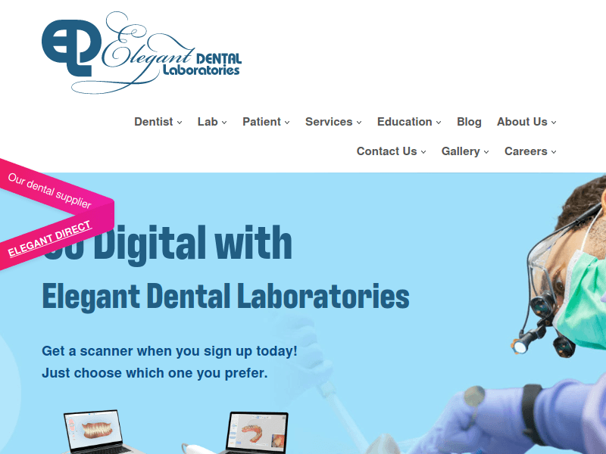
Task: Open the Services menu
Action: pyautogui.click(x=333, y=122)
